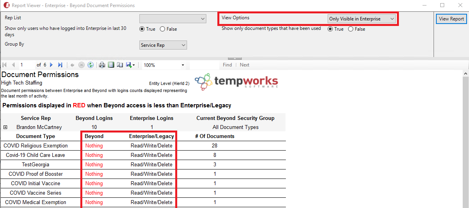
Task: Click Read/Write/Delete in COVID Medical Exemption row
Action: (151, 202)
